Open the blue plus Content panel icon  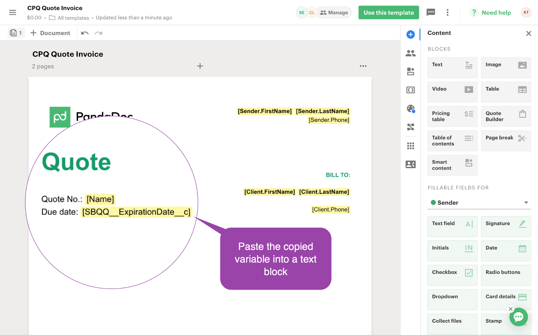tap(411, 34)
